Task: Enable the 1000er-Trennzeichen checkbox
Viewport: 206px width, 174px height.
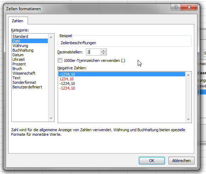Action: pos(60,60)
